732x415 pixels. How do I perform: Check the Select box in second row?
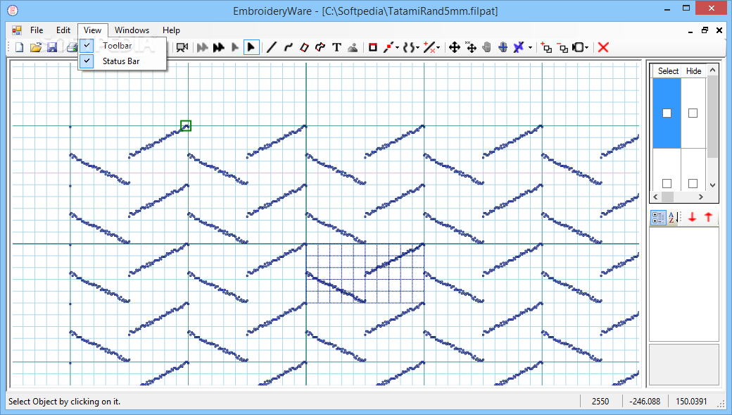click(667, 183)
